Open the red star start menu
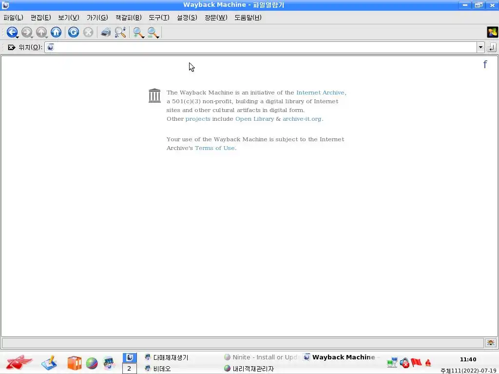Image resolution: width=499 pixels, height=374 pixels. [19, 362]
